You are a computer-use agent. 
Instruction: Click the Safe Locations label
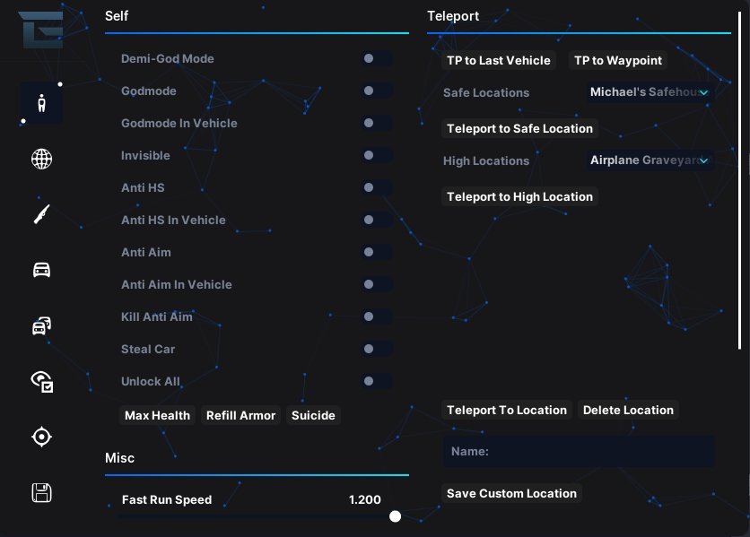point(486,92)
